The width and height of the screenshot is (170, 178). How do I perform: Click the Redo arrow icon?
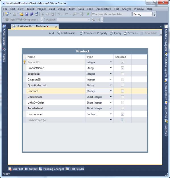tap(67, 14)
